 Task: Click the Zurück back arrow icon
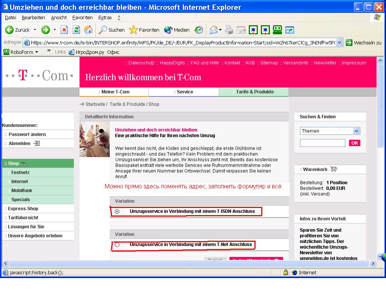pyautogui.click(x=9, y=30)
